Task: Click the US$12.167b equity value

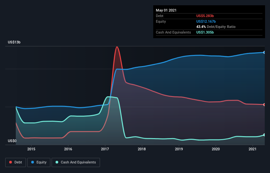Action: (206, 21)
